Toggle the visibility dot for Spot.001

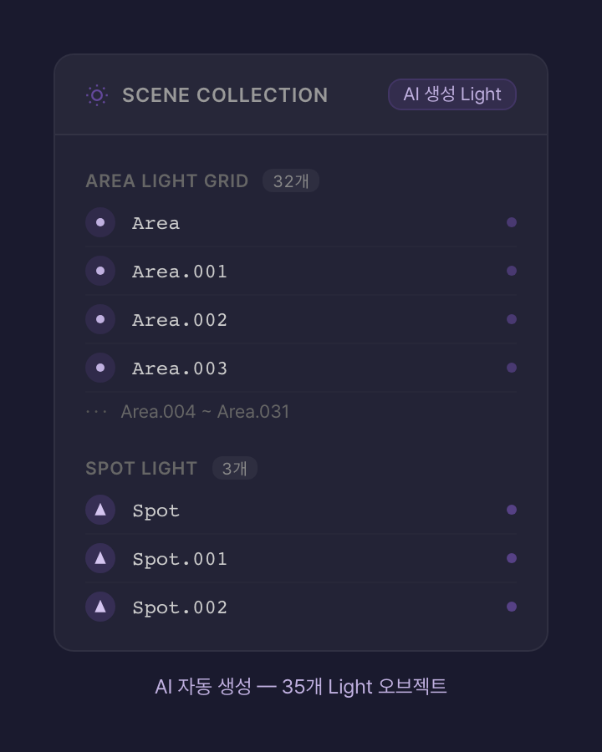point(512,558)
